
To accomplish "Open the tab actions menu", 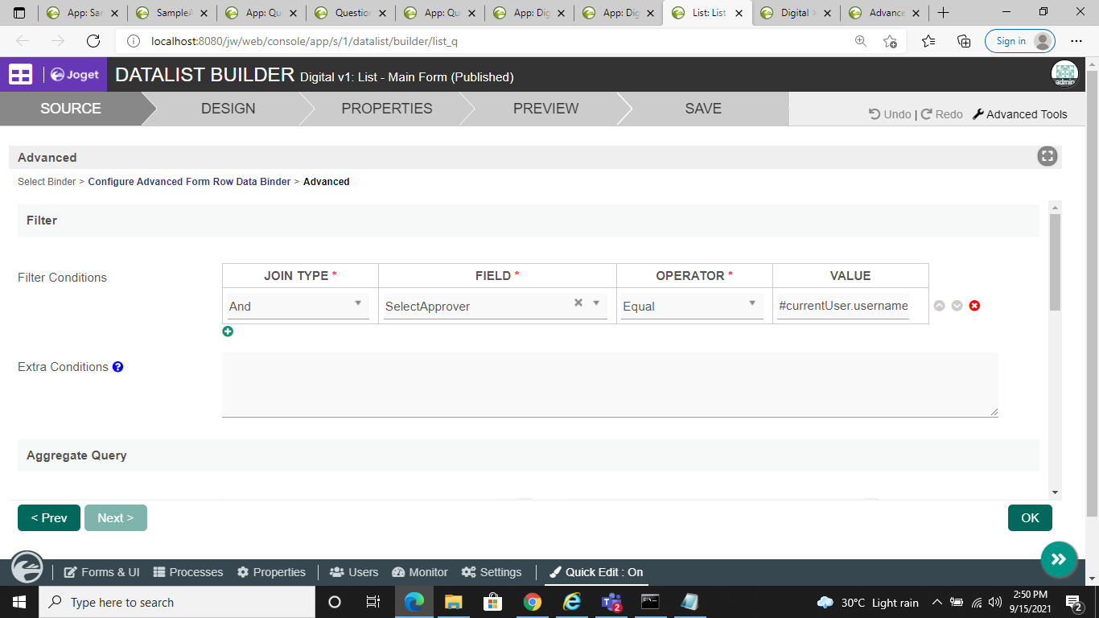I will click(x=19, y=13).
